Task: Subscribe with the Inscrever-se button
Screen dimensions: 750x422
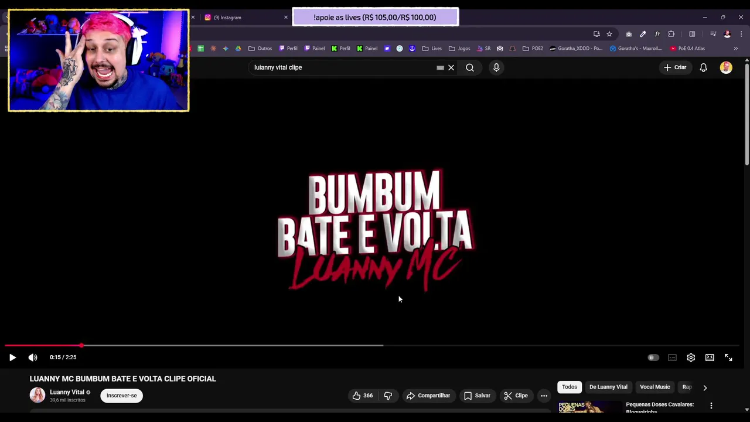Action: pyautogui.click(x=121, y=396)
